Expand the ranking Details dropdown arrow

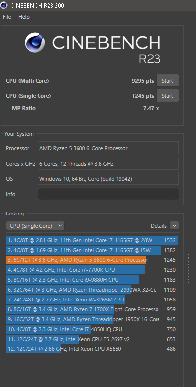174,226
